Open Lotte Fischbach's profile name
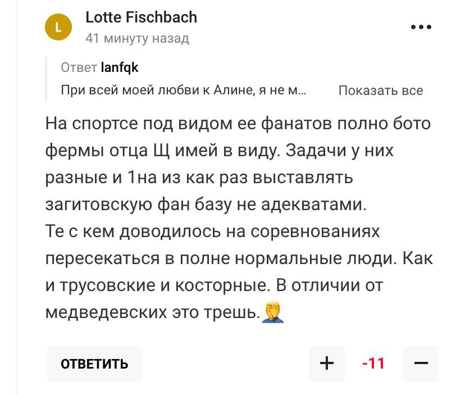The image size is (465, 395). [141, 17]
